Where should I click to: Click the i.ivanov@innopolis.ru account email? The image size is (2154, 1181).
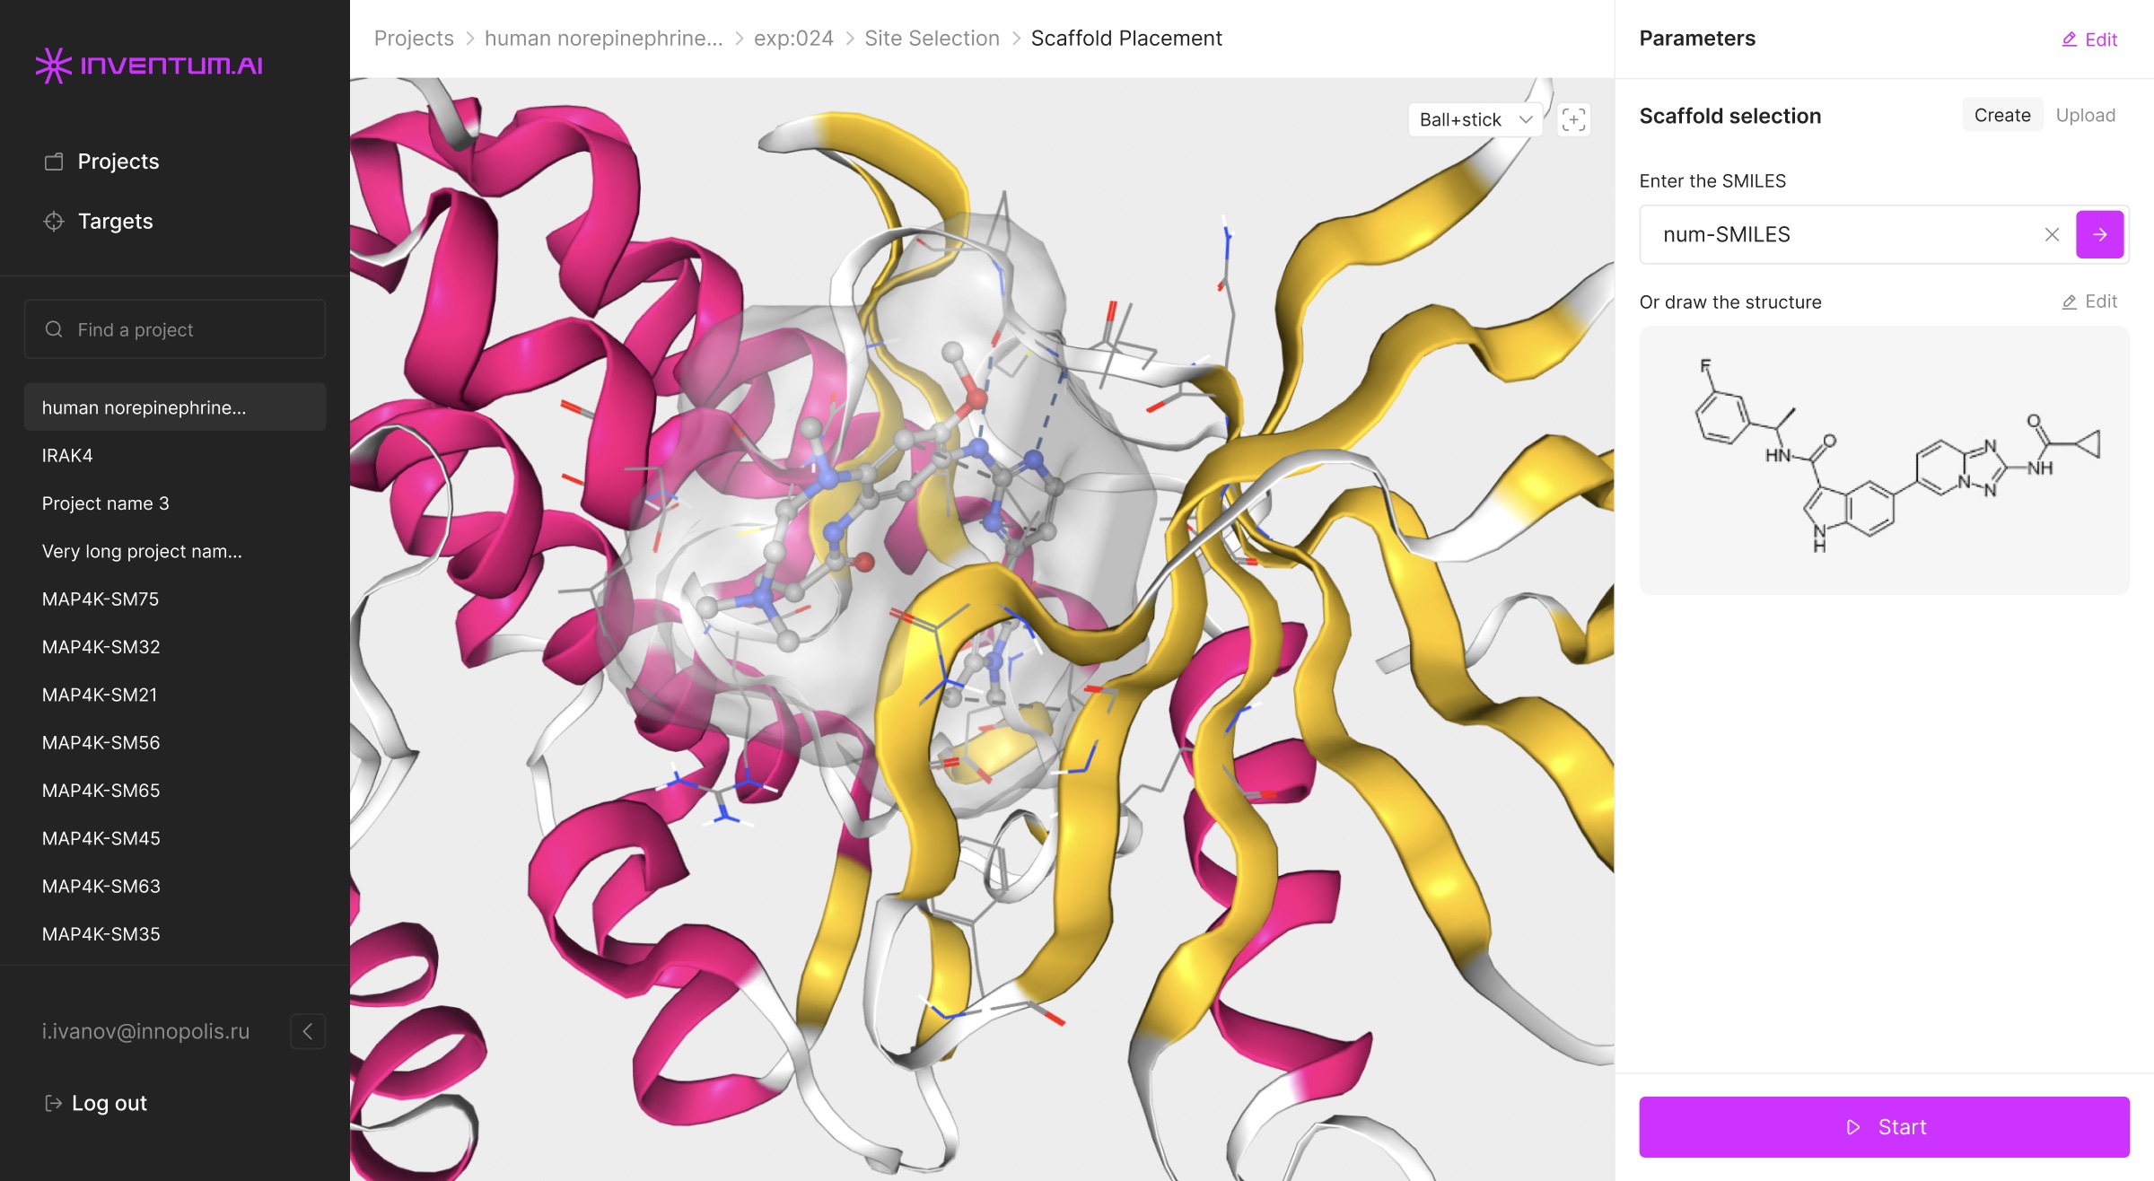click(x=145, y=1031)
